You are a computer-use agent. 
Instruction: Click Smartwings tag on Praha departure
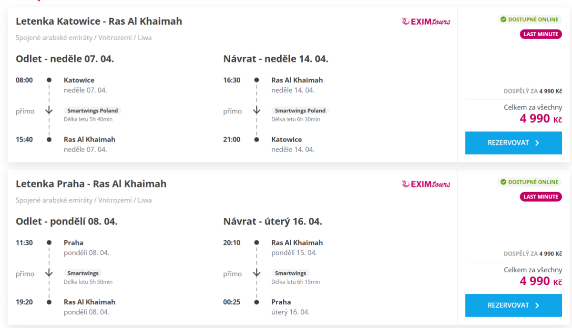83,273
